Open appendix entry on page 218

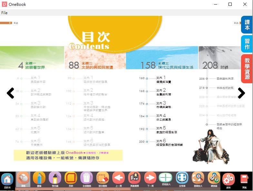point(216,88)
